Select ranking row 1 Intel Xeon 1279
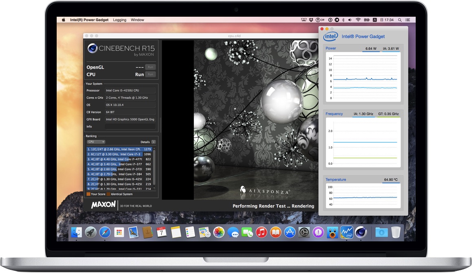The image size is (472, 276). coord(119,149)
